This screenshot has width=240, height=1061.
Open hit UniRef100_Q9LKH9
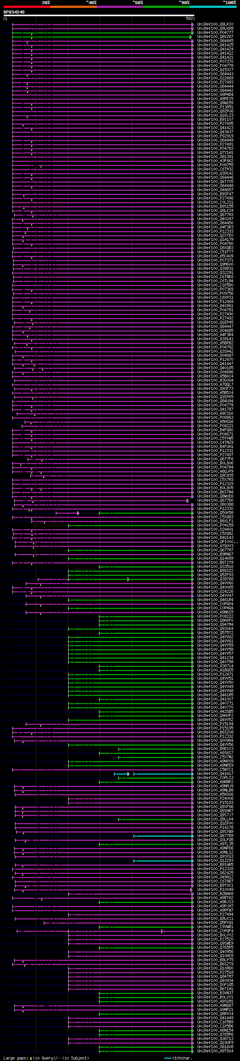coord(215,29)
